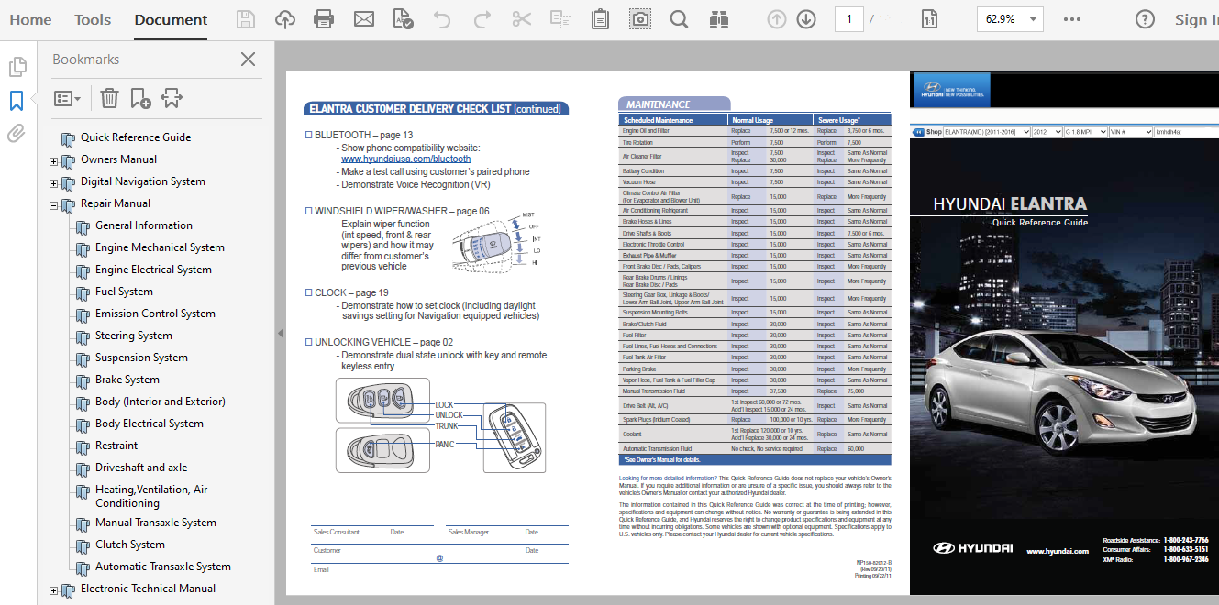Open the hyundaiusa.com/bluetooth link
1219x605 pixels.
[x=405, y=159]
